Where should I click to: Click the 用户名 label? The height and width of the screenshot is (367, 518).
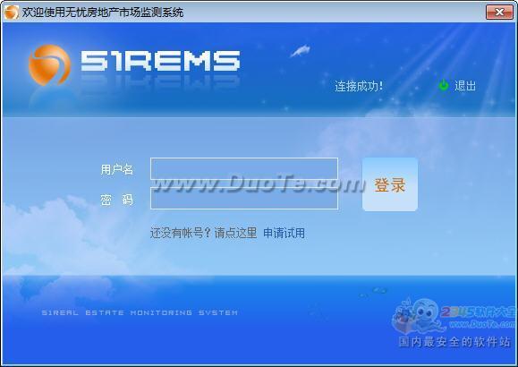pyautogui.click(x=117, y=169)
